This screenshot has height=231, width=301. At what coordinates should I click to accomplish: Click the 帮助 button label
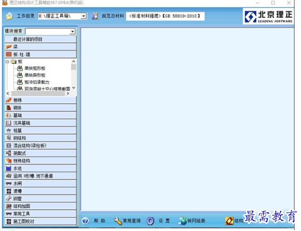point(99,221)
